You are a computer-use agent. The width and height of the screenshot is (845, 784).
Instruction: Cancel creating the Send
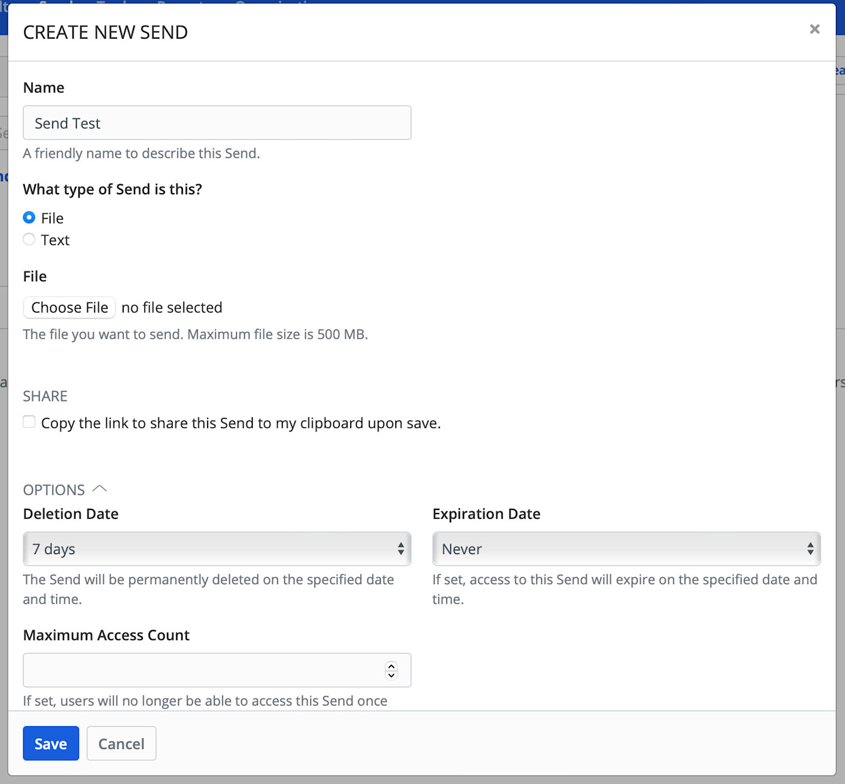coord(121,743)
